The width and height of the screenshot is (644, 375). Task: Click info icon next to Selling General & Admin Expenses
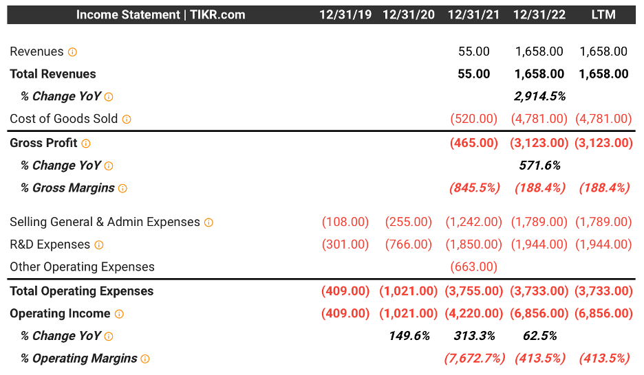pos(208,223)
